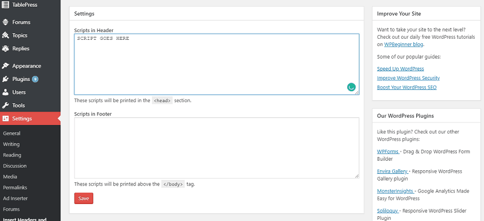
Task: Go to Permalinks settings submenu
Action: point(15,187)
